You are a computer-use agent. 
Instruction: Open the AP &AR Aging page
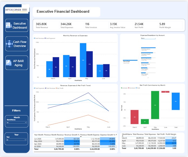point(17,63)
